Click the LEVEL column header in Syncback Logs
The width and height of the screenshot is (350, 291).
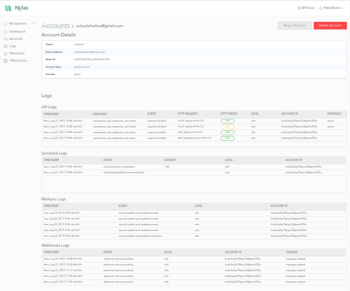point(229,160)
